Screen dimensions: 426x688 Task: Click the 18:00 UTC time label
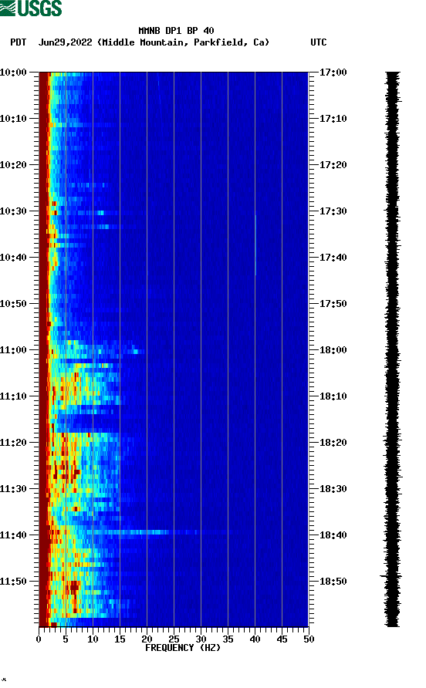coord(333,349)
